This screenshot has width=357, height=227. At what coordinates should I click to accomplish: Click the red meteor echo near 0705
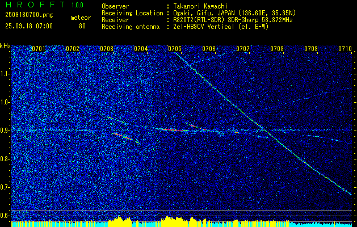click(173, 130)
